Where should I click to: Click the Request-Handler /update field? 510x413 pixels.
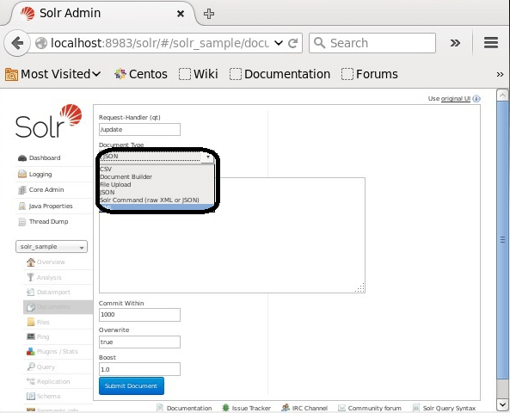139,130
